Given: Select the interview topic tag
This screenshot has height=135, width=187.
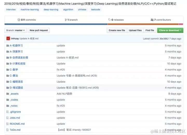Looking at the screenshot, I should tap(11, 10).
